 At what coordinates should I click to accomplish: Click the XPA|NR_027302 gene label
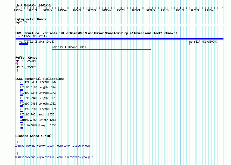tap(26, 67)
